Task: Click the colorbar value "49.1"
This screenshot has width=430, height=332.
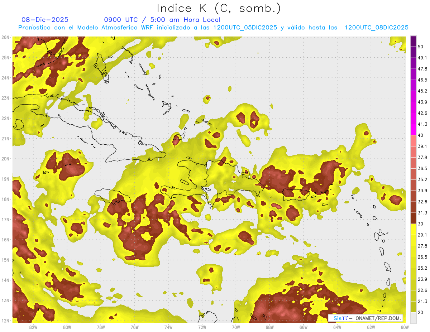Action: click(x=422, y=58)
